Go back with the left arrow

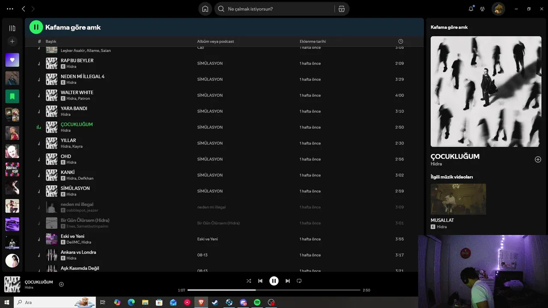(24, 9)
